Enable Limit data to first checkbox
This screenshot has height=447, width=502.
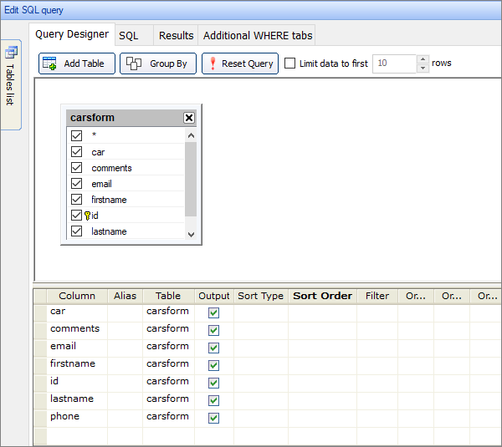[x=289, y=63]
